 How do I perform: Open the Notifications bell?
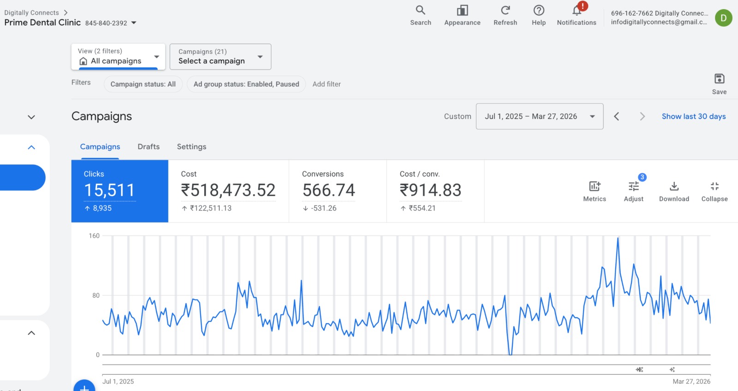coord(576,15)
